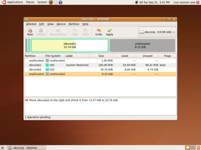Apply all pending operations

coord(109,32)
